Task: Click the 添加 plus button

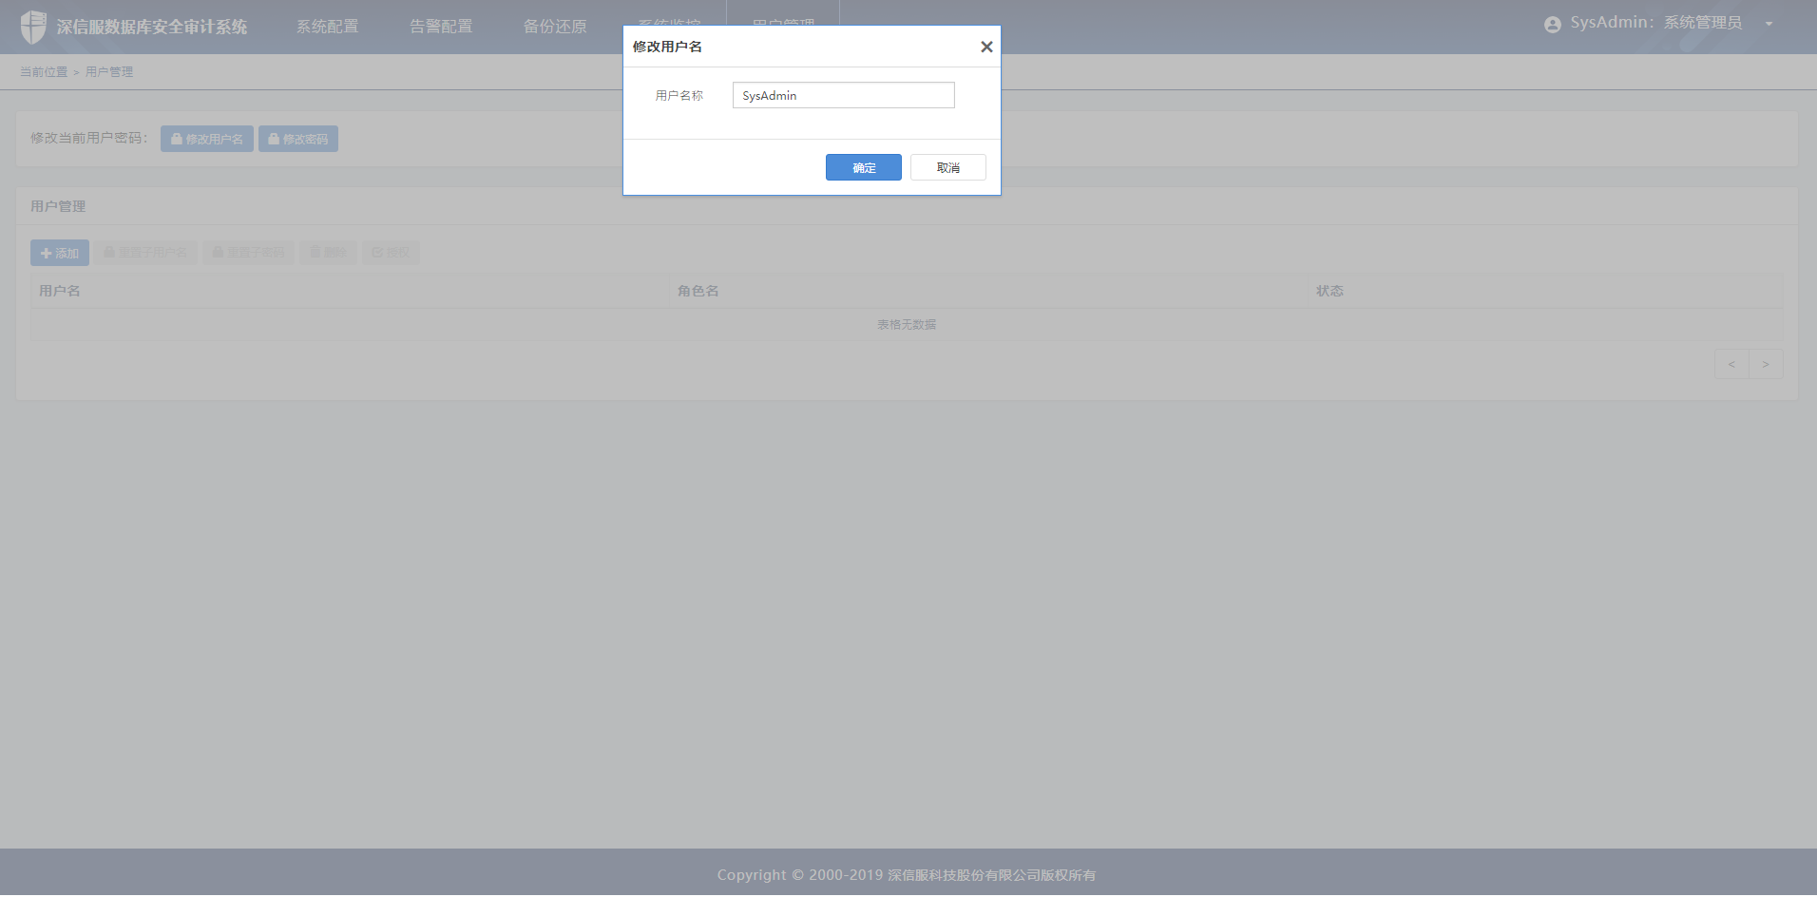Action: pos(60,253)
